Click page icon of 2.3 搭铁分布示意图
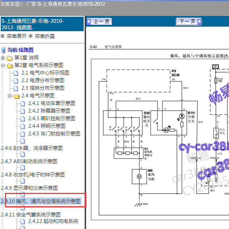Viewport: 229px width, 229px height. (16, 88)
